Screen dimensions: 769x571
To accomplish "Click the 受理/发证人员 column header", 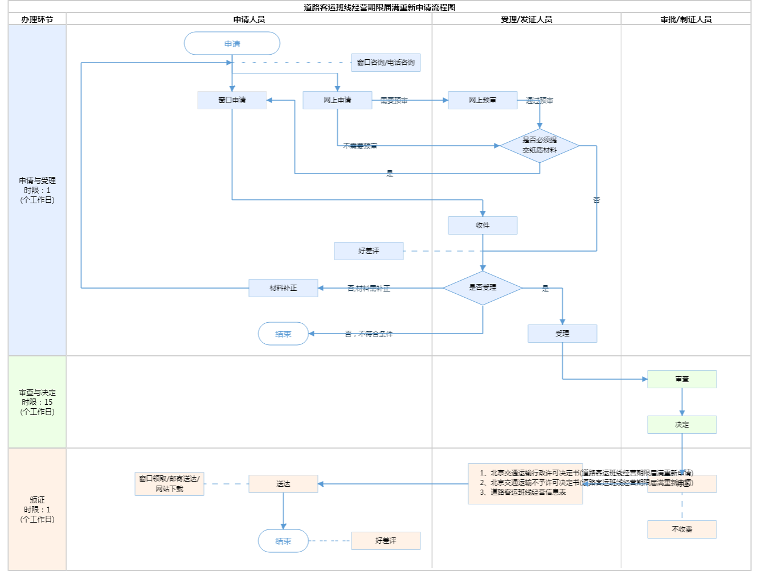I will pos(526,19).
